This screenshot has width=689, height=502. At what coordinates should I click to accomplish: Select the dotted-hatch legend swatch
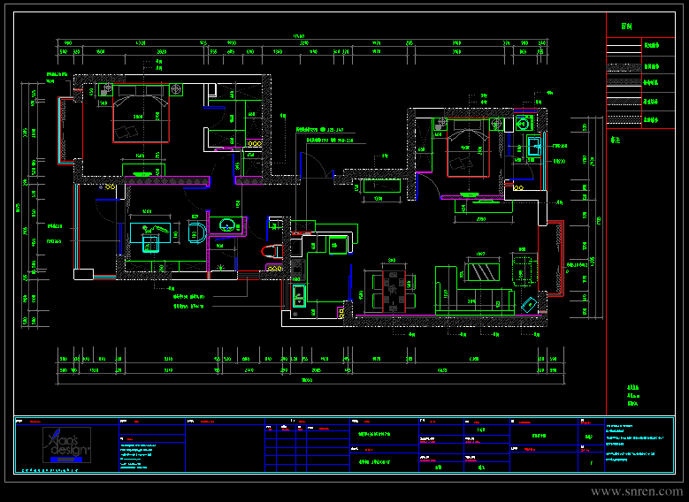[624, 119]
